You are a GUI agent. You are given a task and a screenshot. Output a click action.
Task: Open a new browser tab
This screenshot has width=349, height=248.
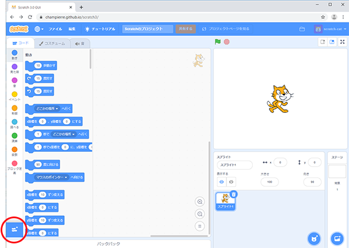click(x=81, y=7)
